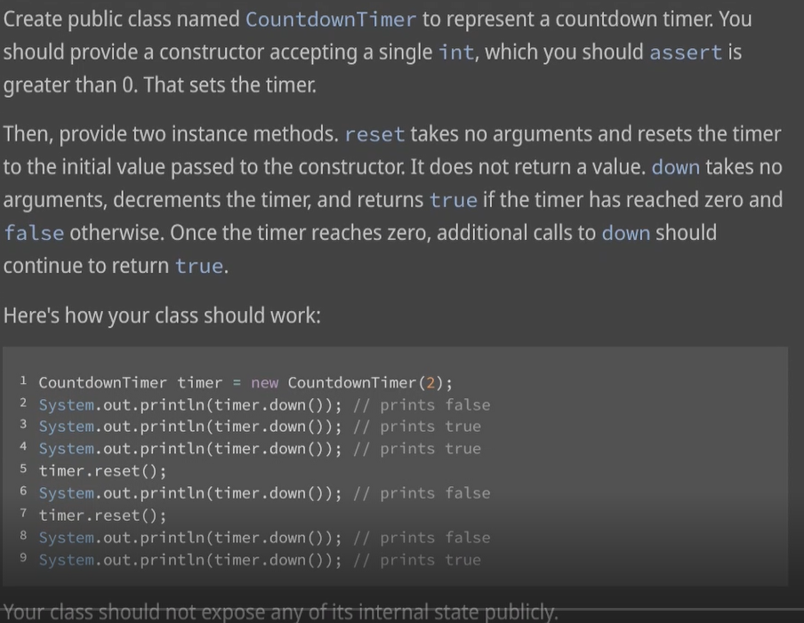The image size is (804, 623).
Task: Select the assert keyword in the first paragraph
Action: [x=685, y=52]
